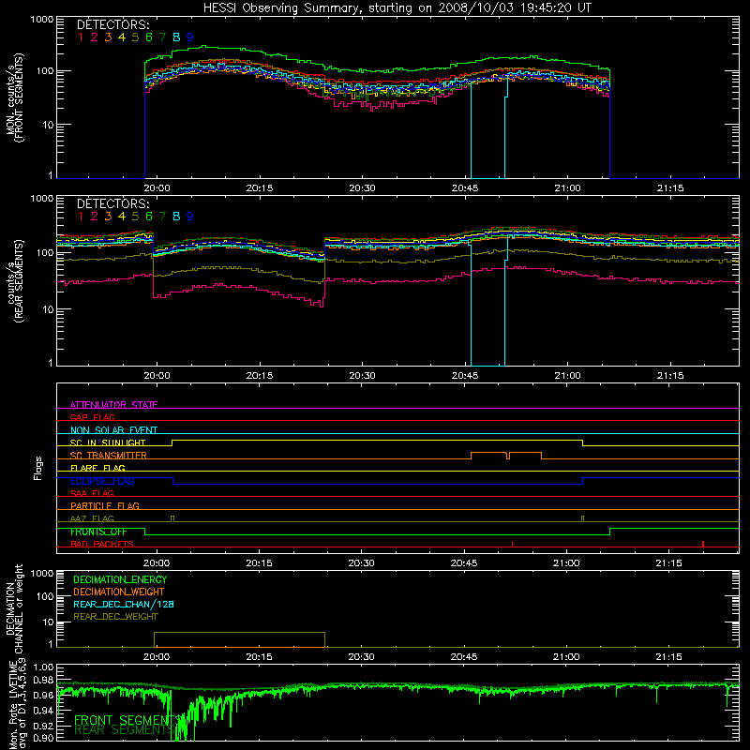The width and height of the screenshot is (750, 750).
Task: Click orange detector 3 in rear segments legend
Action: click(108, 217)
